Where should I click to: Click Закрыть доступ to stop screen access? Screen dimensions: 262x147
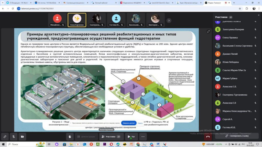(129, 123)
